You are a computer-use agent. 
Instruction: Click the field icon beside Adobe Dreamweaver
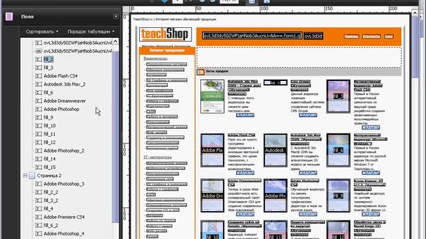click(x=39, y=101)
